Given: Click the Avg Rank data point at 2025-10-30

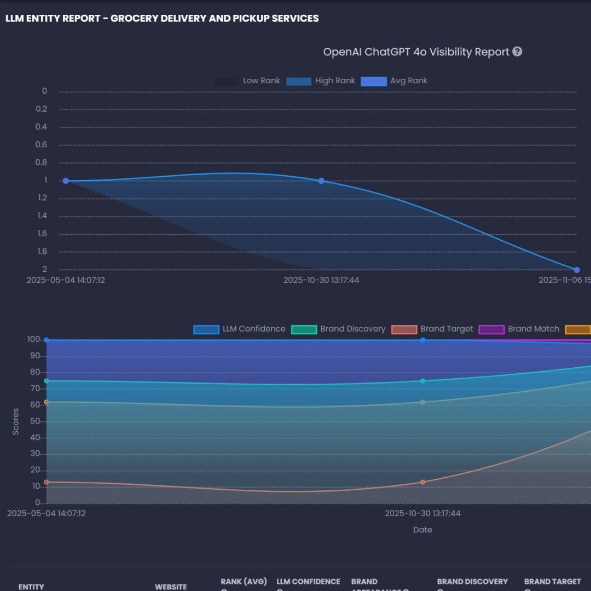Looking at the screenshot, I should click(x=321, y=180).
